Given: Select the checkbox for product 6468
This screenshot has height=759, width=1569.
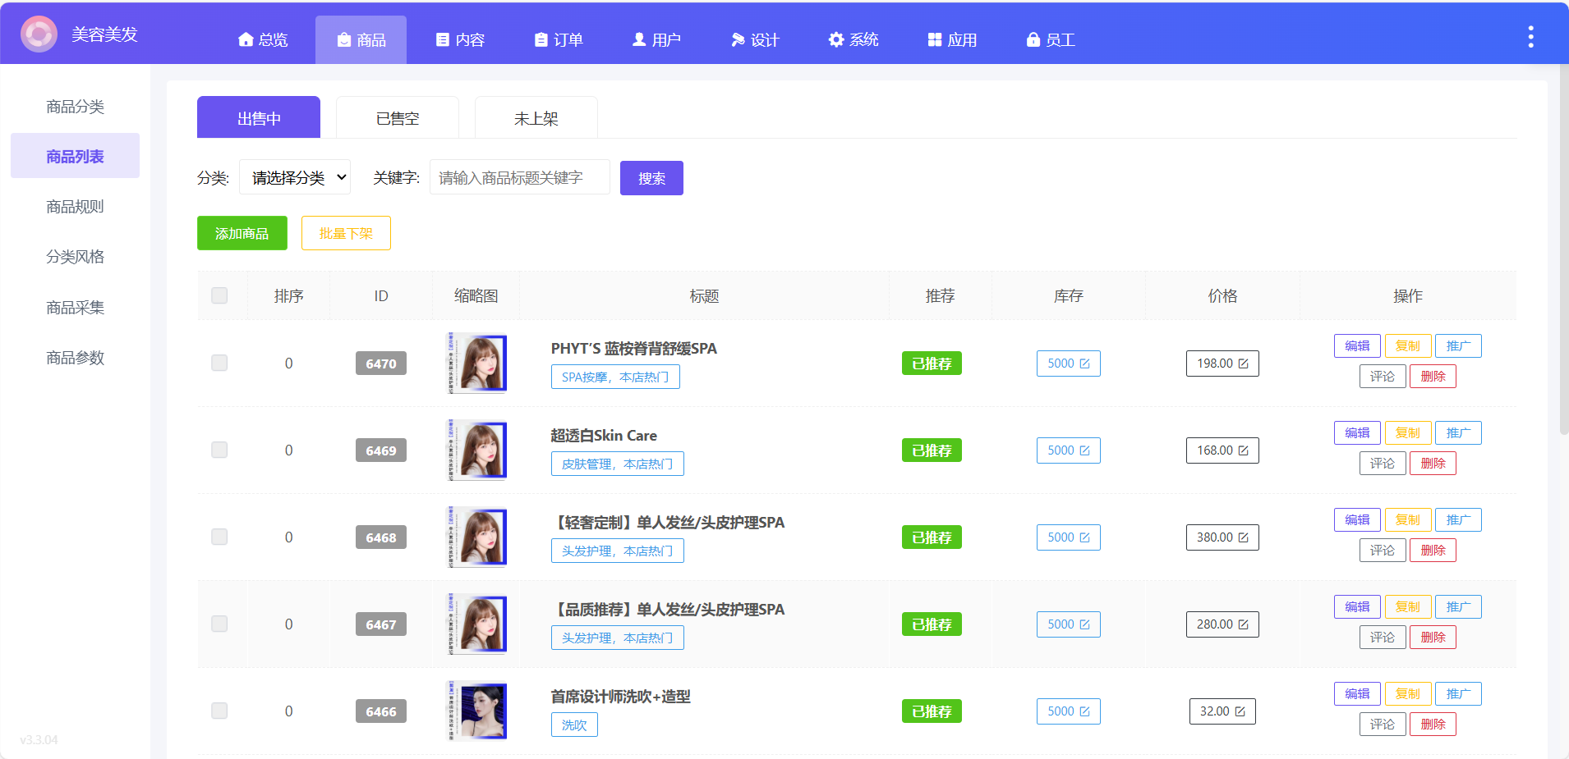Looking at the screenshot, I should 219,537.
